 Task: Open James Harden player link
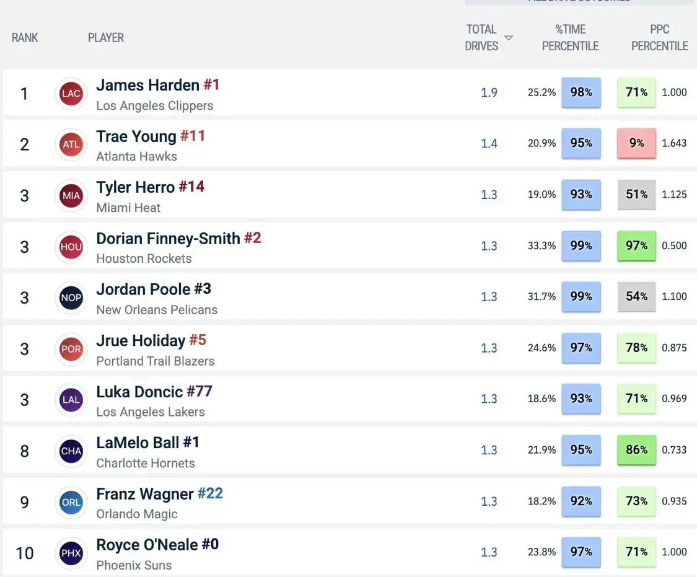pyautogui.click(x=147, y=85)
